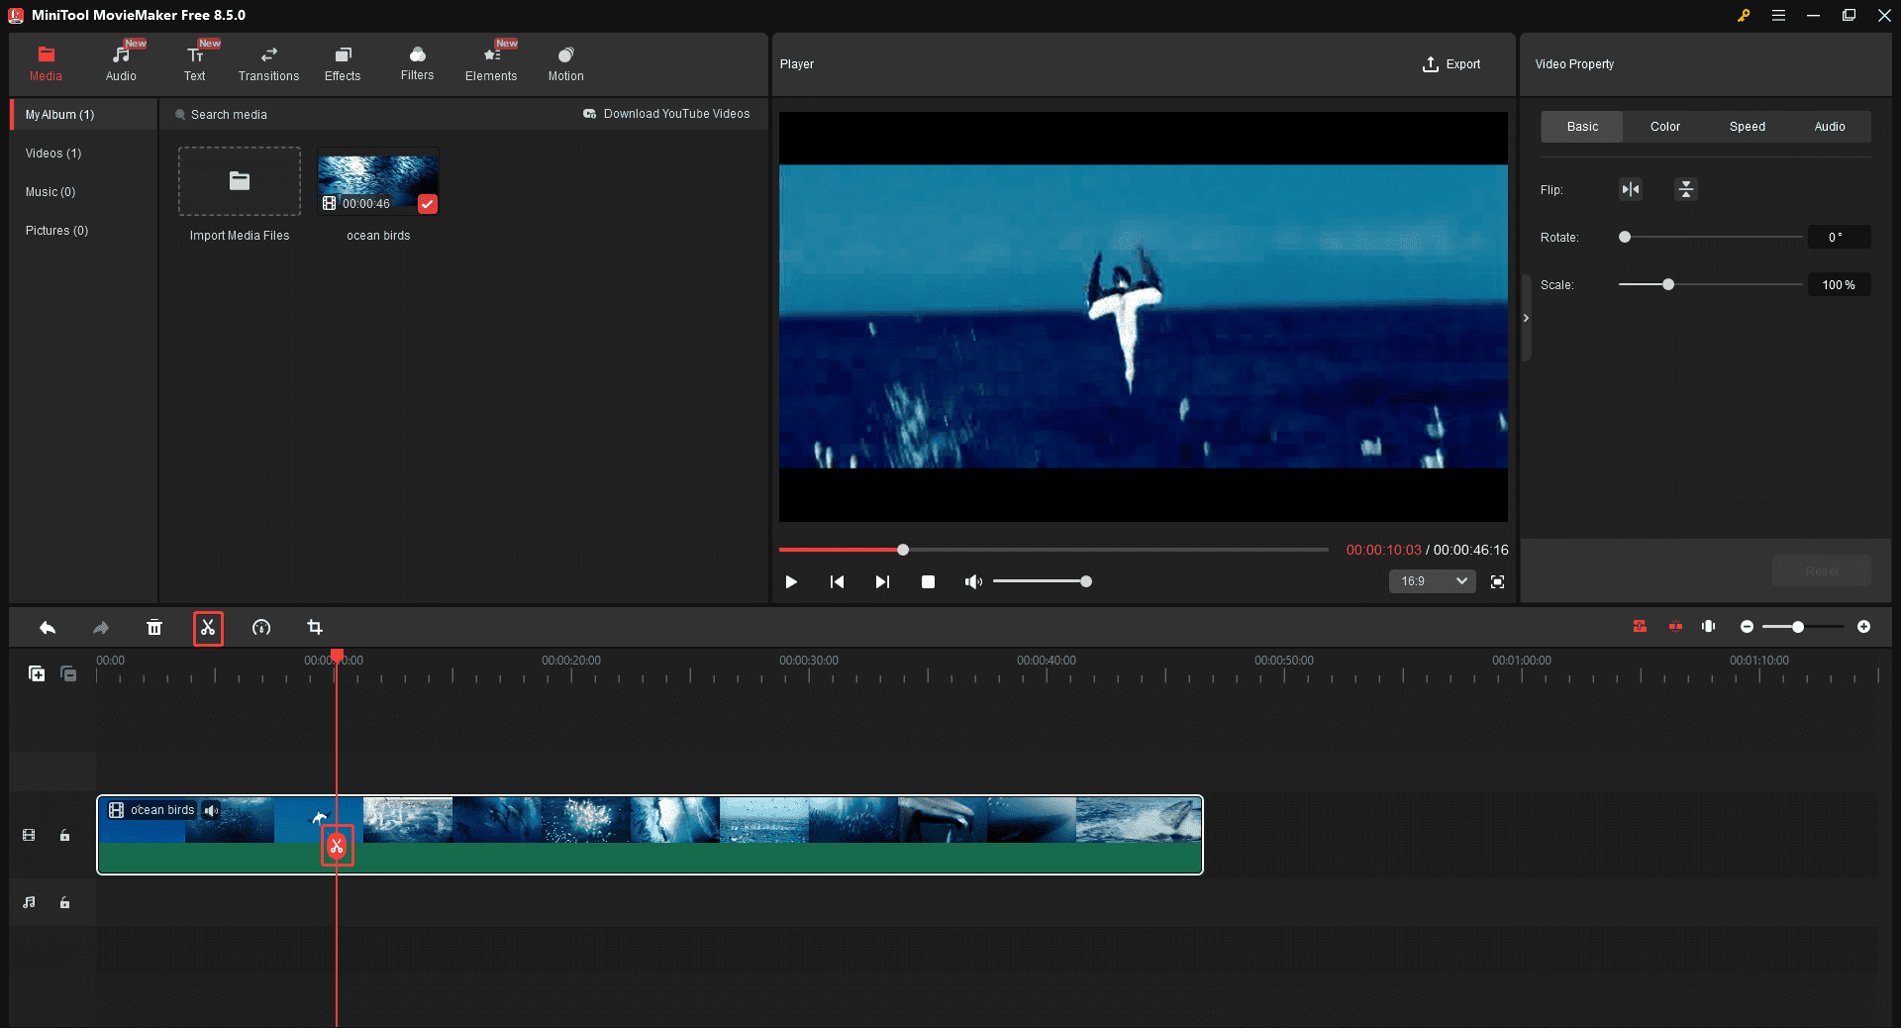The height and width of the screenshot is (1028, 1901).
Task: Undo the last edit
Action: pyautogui.click(x=47, y=628)
